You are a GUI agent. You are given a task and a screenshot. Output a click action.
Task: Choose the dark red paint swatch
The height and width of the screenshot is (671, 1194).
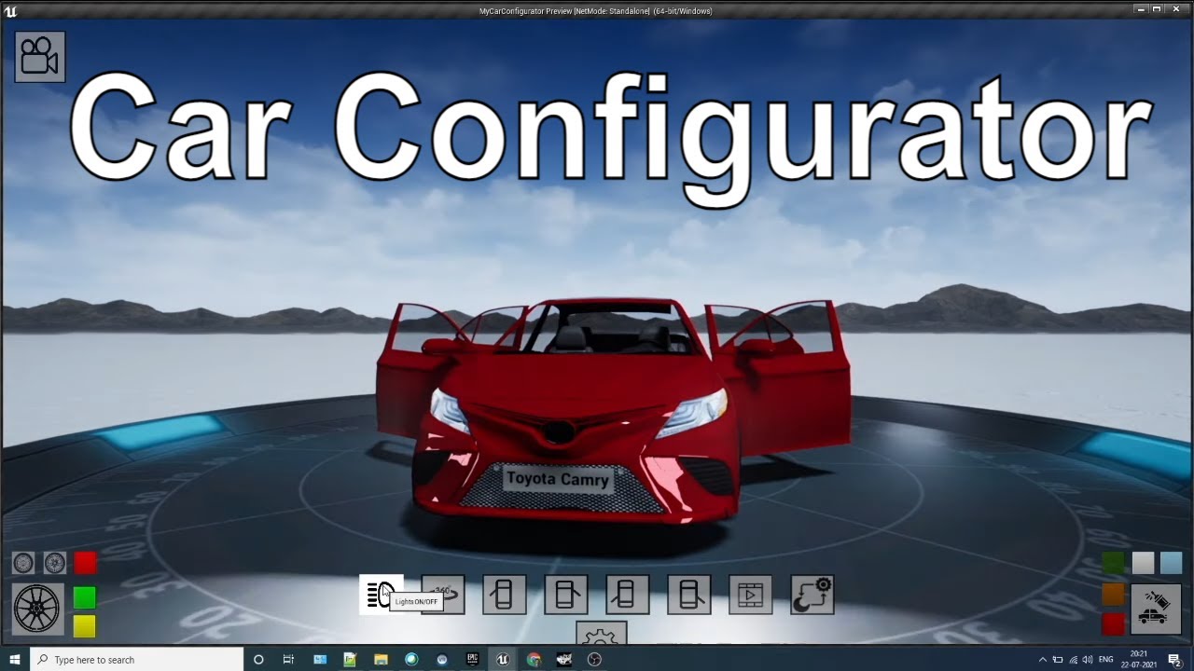[1114, 623]
